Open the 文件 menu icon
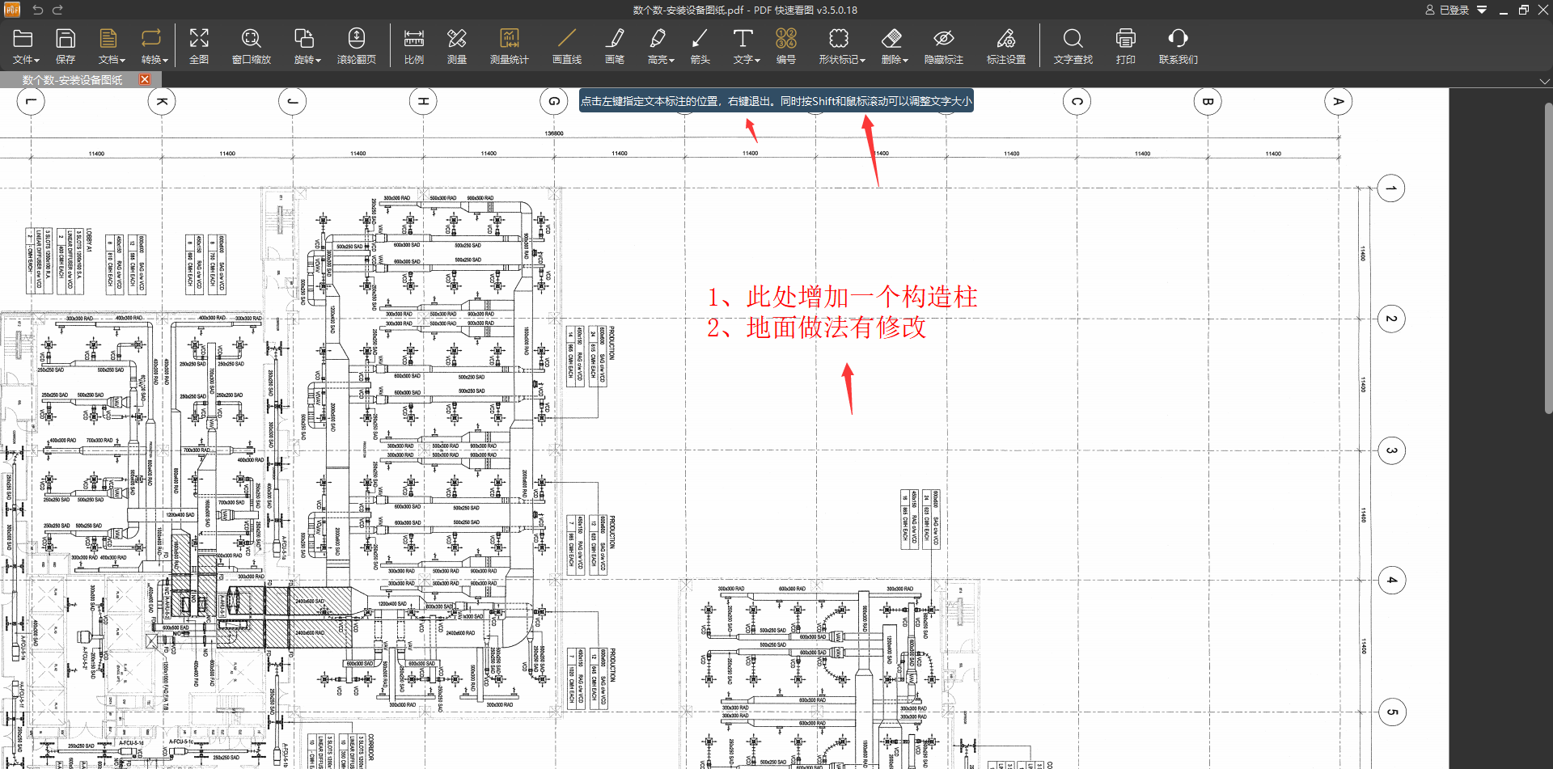Image resolution: width=1553 pixels, height=769 pixels. (x=23, y=38)
